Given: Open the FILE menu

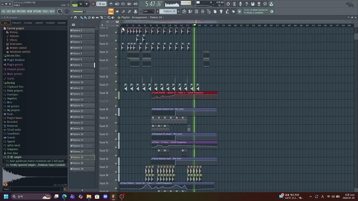Looking at the screenshot, I should click(x=4, y=11).
